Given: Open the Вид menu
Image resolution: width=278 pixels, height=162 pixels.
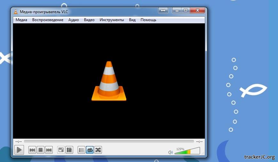Looking at the screenshot, I should (x=132, y=20).
